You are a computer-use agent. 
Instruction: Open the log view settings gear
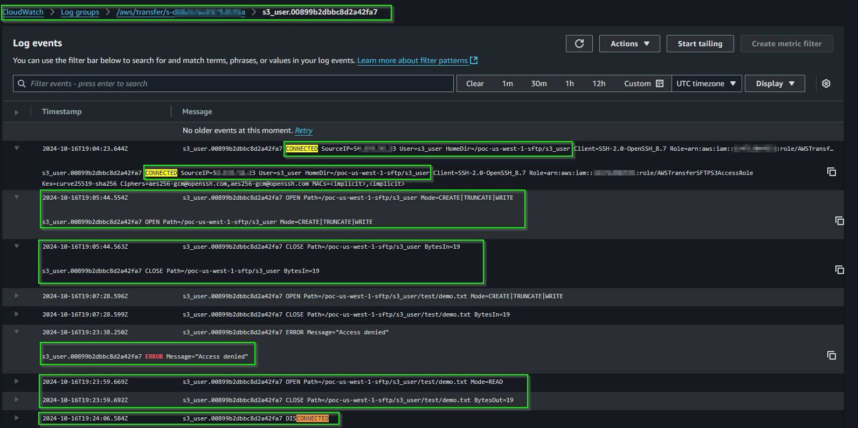826,83
